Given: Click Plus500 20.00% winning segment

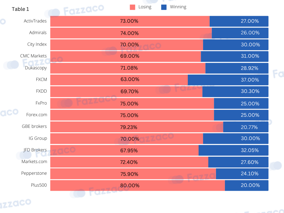Looking at the screenshot, I should click(x=247, y=186).
